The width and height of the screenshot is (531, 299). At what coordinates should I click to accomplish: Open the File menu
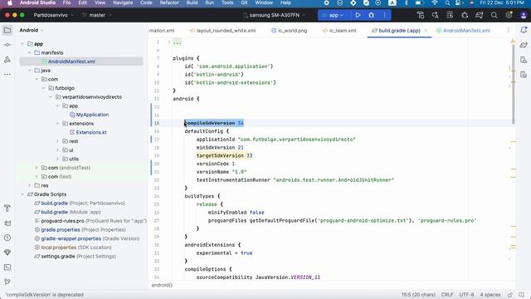[66, 2]
